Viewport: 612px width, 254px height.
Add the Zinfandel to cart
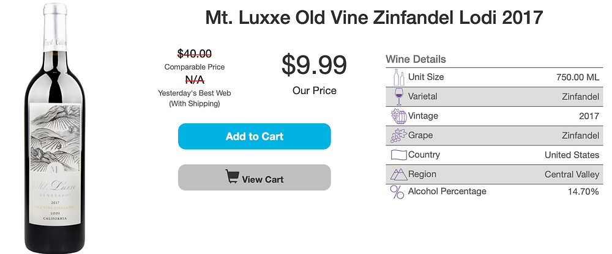click(x=255, y=136)
